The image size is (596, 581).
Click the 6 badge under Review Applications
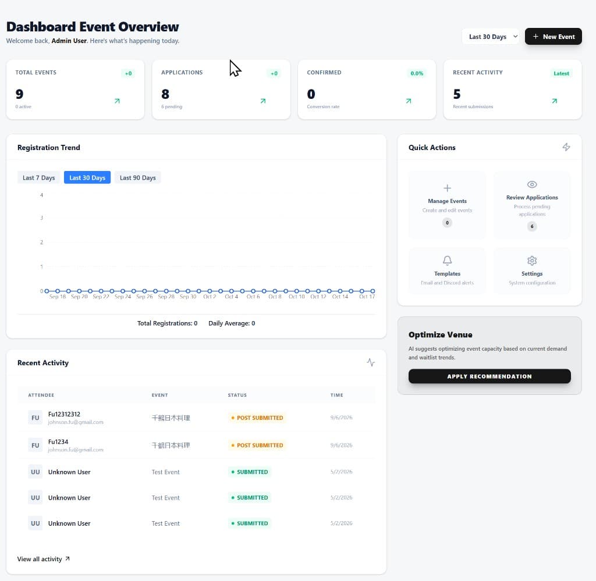click(532, 227)
